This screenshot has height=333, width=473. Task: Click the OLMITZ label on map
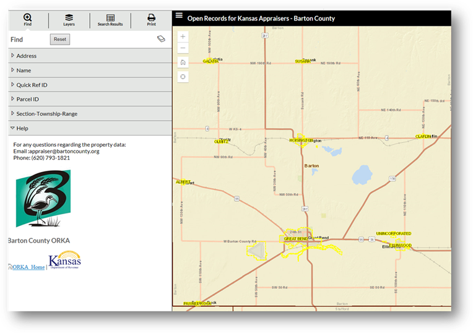point(221,142)
